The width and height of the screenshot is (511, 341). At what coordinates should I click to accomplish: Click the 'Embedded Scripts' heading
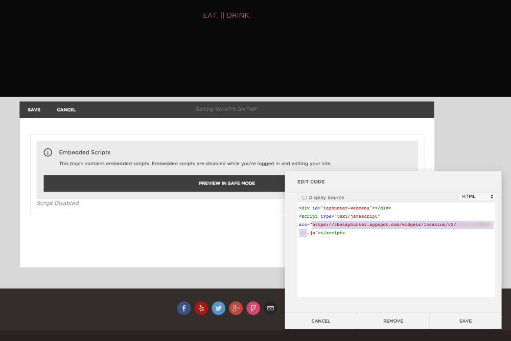[x=84, y=152]
